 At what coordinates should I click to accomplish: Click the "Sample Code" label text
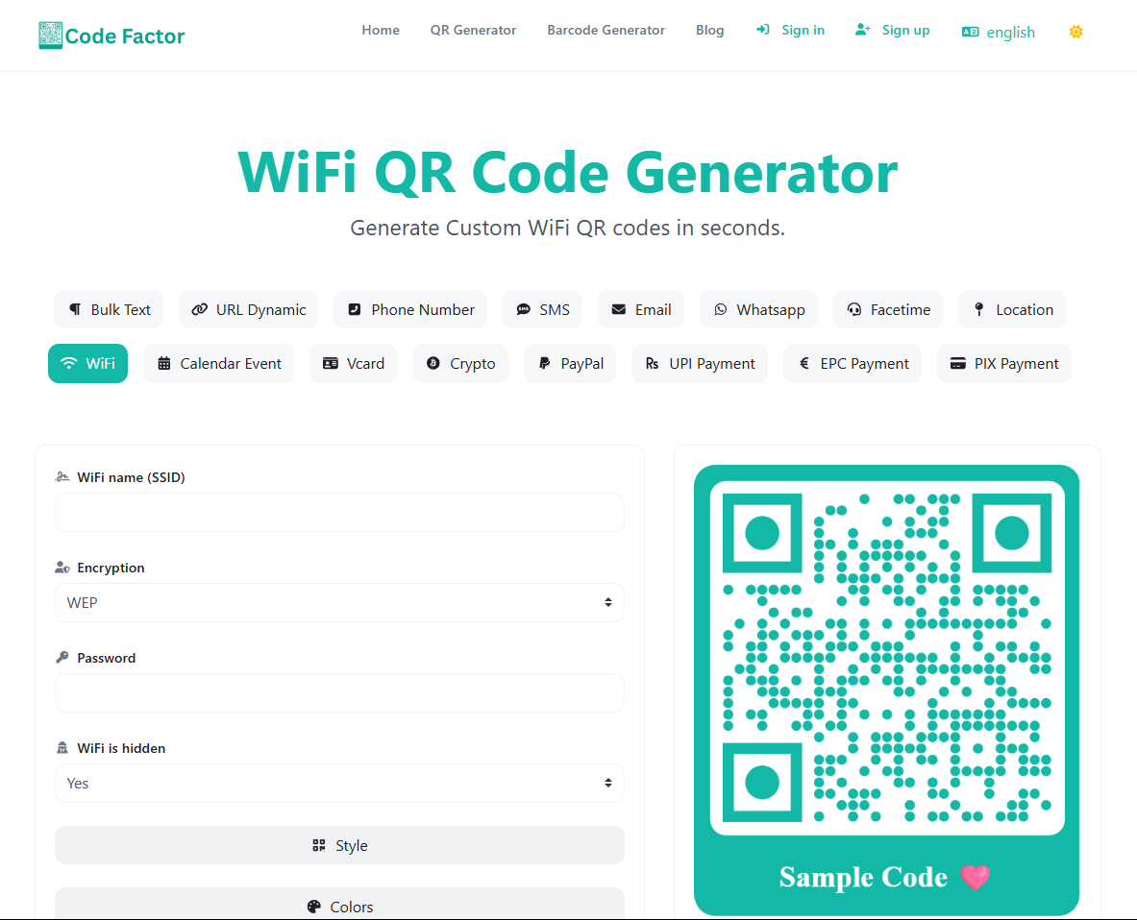coord(863,877)
